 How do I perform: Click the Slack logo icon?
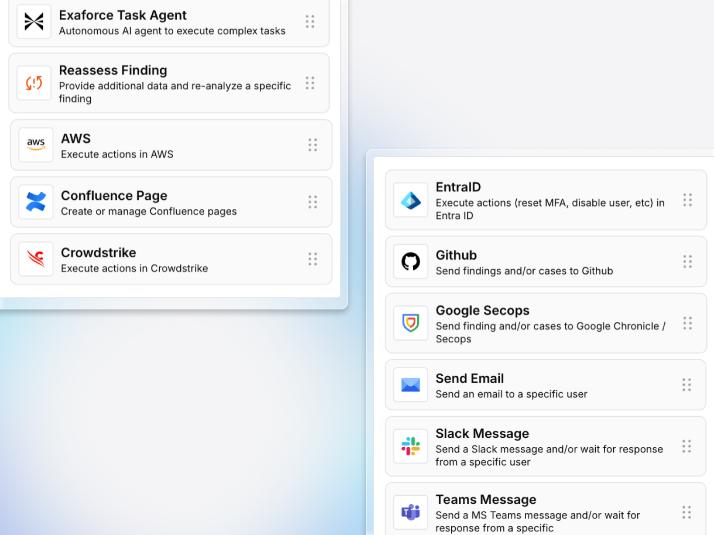click(x=411, y=446)
